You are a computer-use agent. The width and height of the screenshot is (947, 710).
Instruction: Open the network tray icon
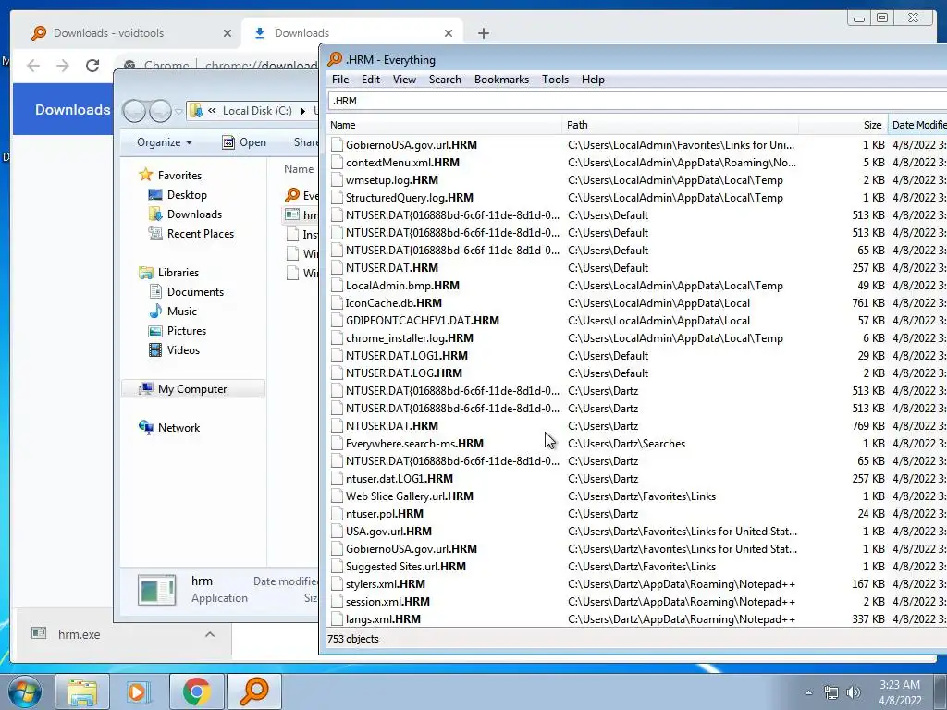click(831, 692)
